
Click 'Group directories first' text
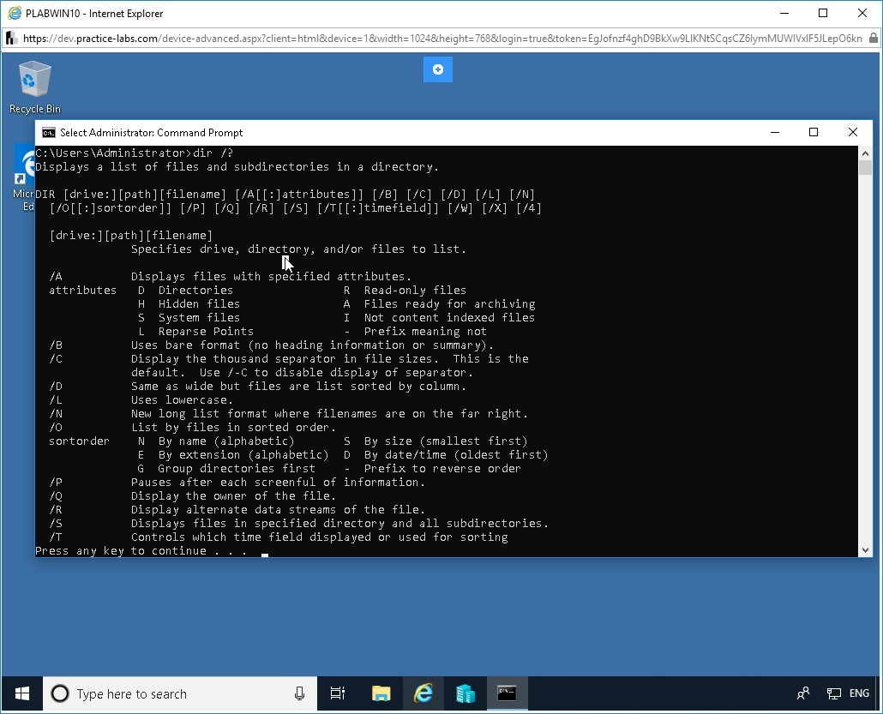click(237, 469)
